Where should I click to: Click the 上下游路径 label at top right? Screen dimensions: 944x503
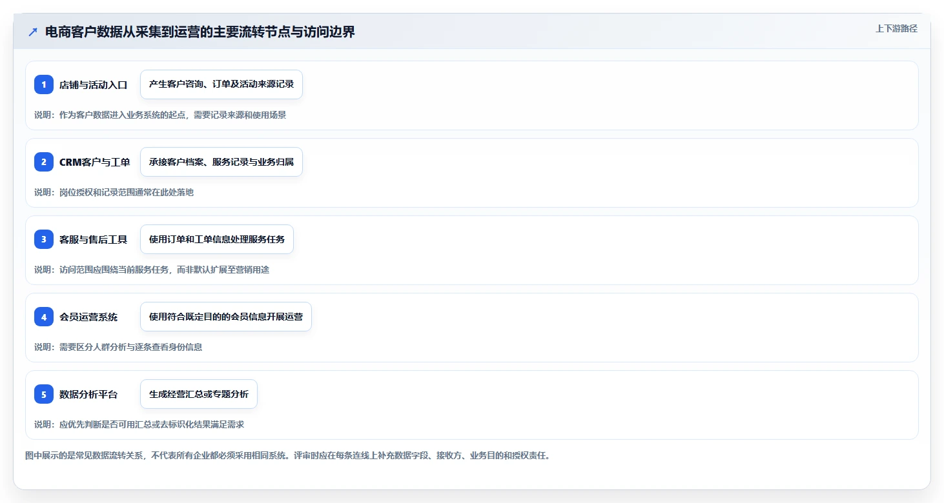pyautogui.click(x=896, y=28)
